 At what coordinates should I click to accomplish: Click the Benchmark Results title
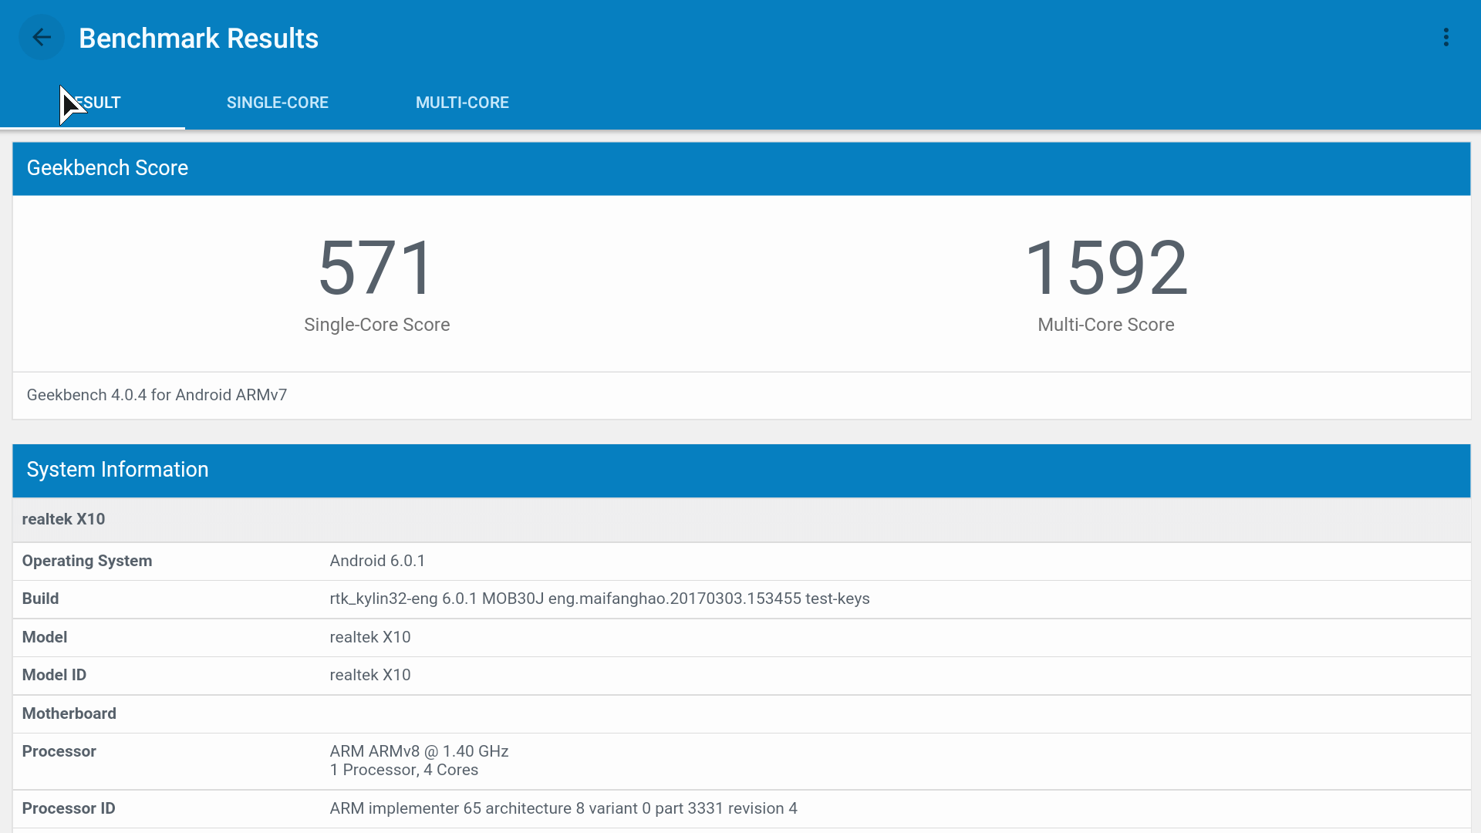point(198,38)
